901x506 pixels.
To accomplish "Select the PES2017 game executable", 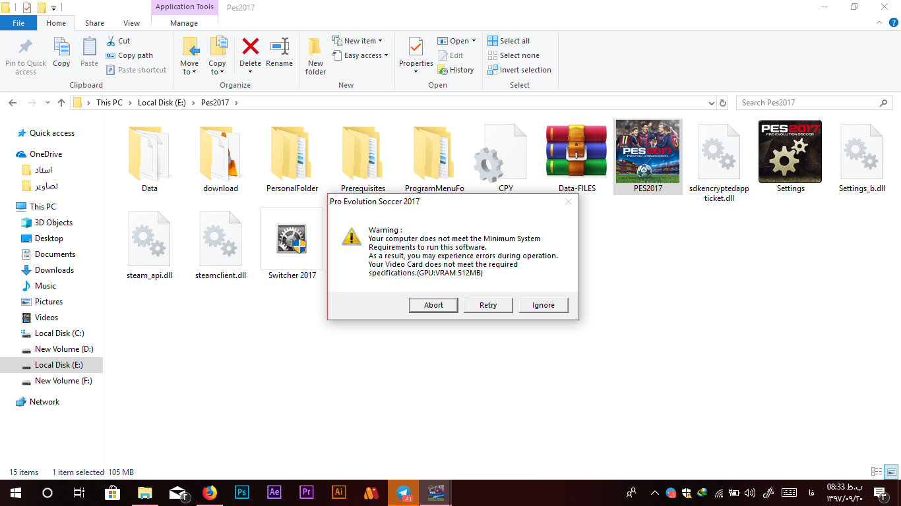I will [x=648, y=157].
